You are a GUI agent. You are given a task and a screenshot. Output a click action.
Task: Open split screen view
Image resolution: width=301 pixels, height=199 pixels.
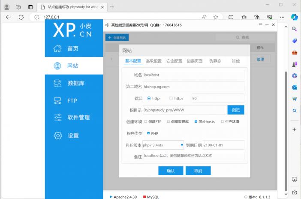231,17
